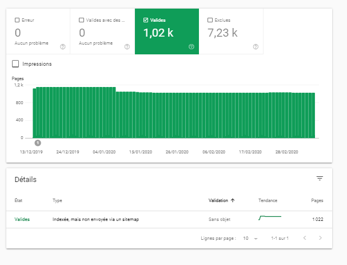Image resolution: width=347 pixels, height=265 pixels.
Task: Open the filter icon in Détails
Action: (320, 179)
